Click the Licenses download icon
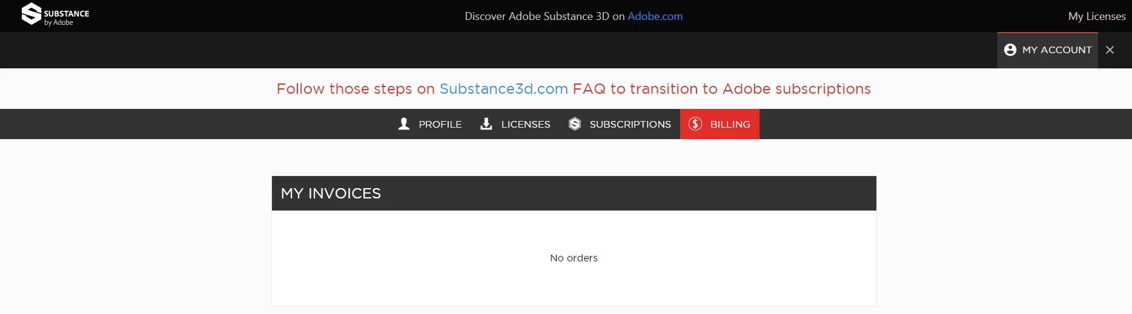The height and width of the screenshot is (314, 1132). click(x=486, y=124)
